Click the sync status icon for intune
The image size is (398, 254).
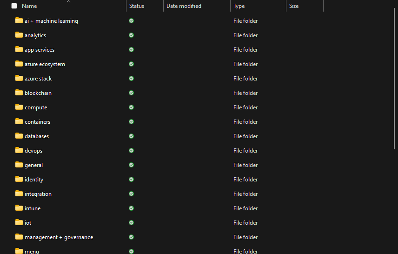131,208
